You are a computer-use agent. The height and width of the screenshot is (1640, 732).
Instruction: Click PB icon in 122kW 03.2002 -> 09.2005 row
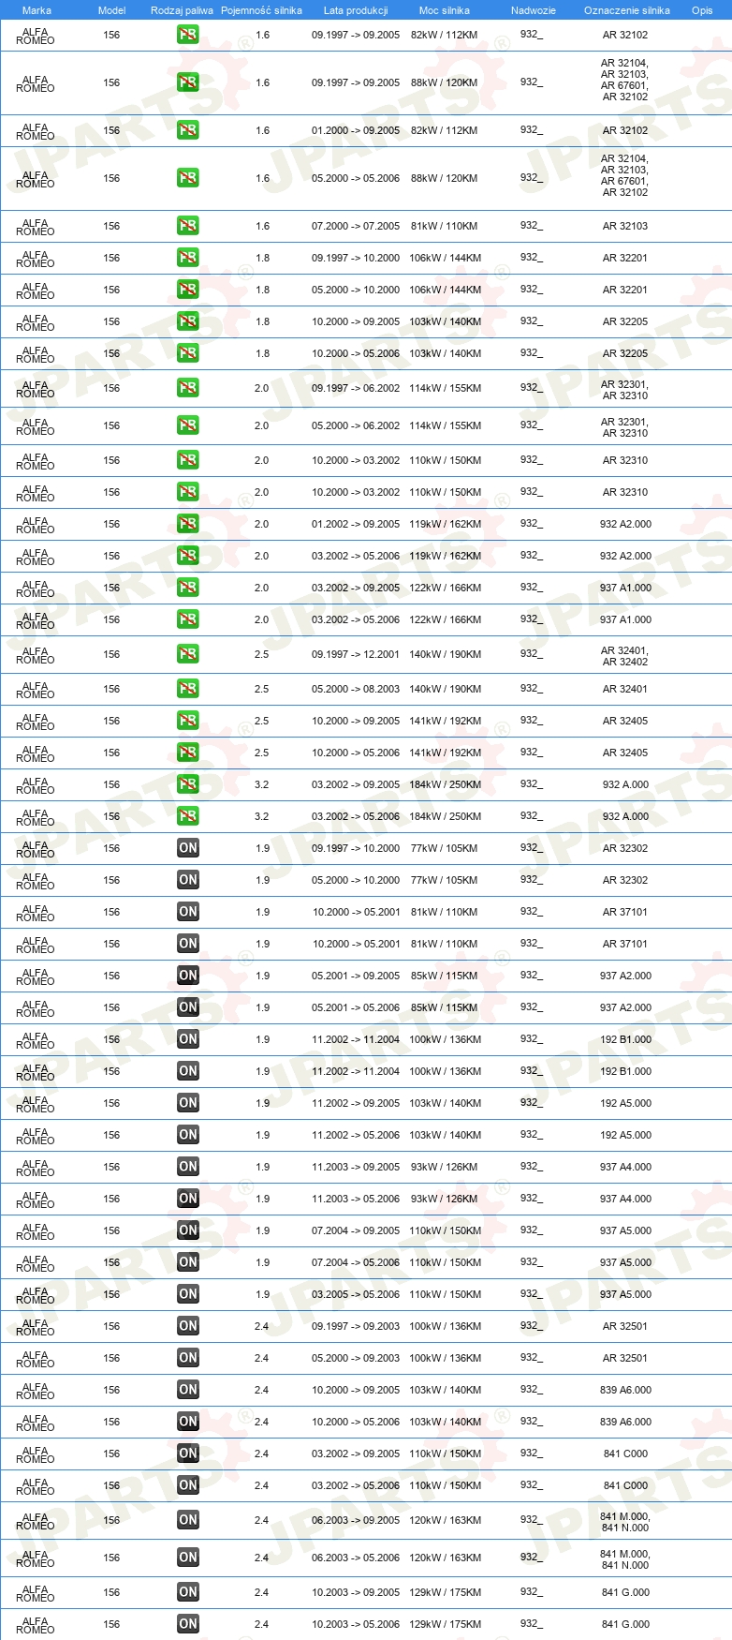coord(188,588)
